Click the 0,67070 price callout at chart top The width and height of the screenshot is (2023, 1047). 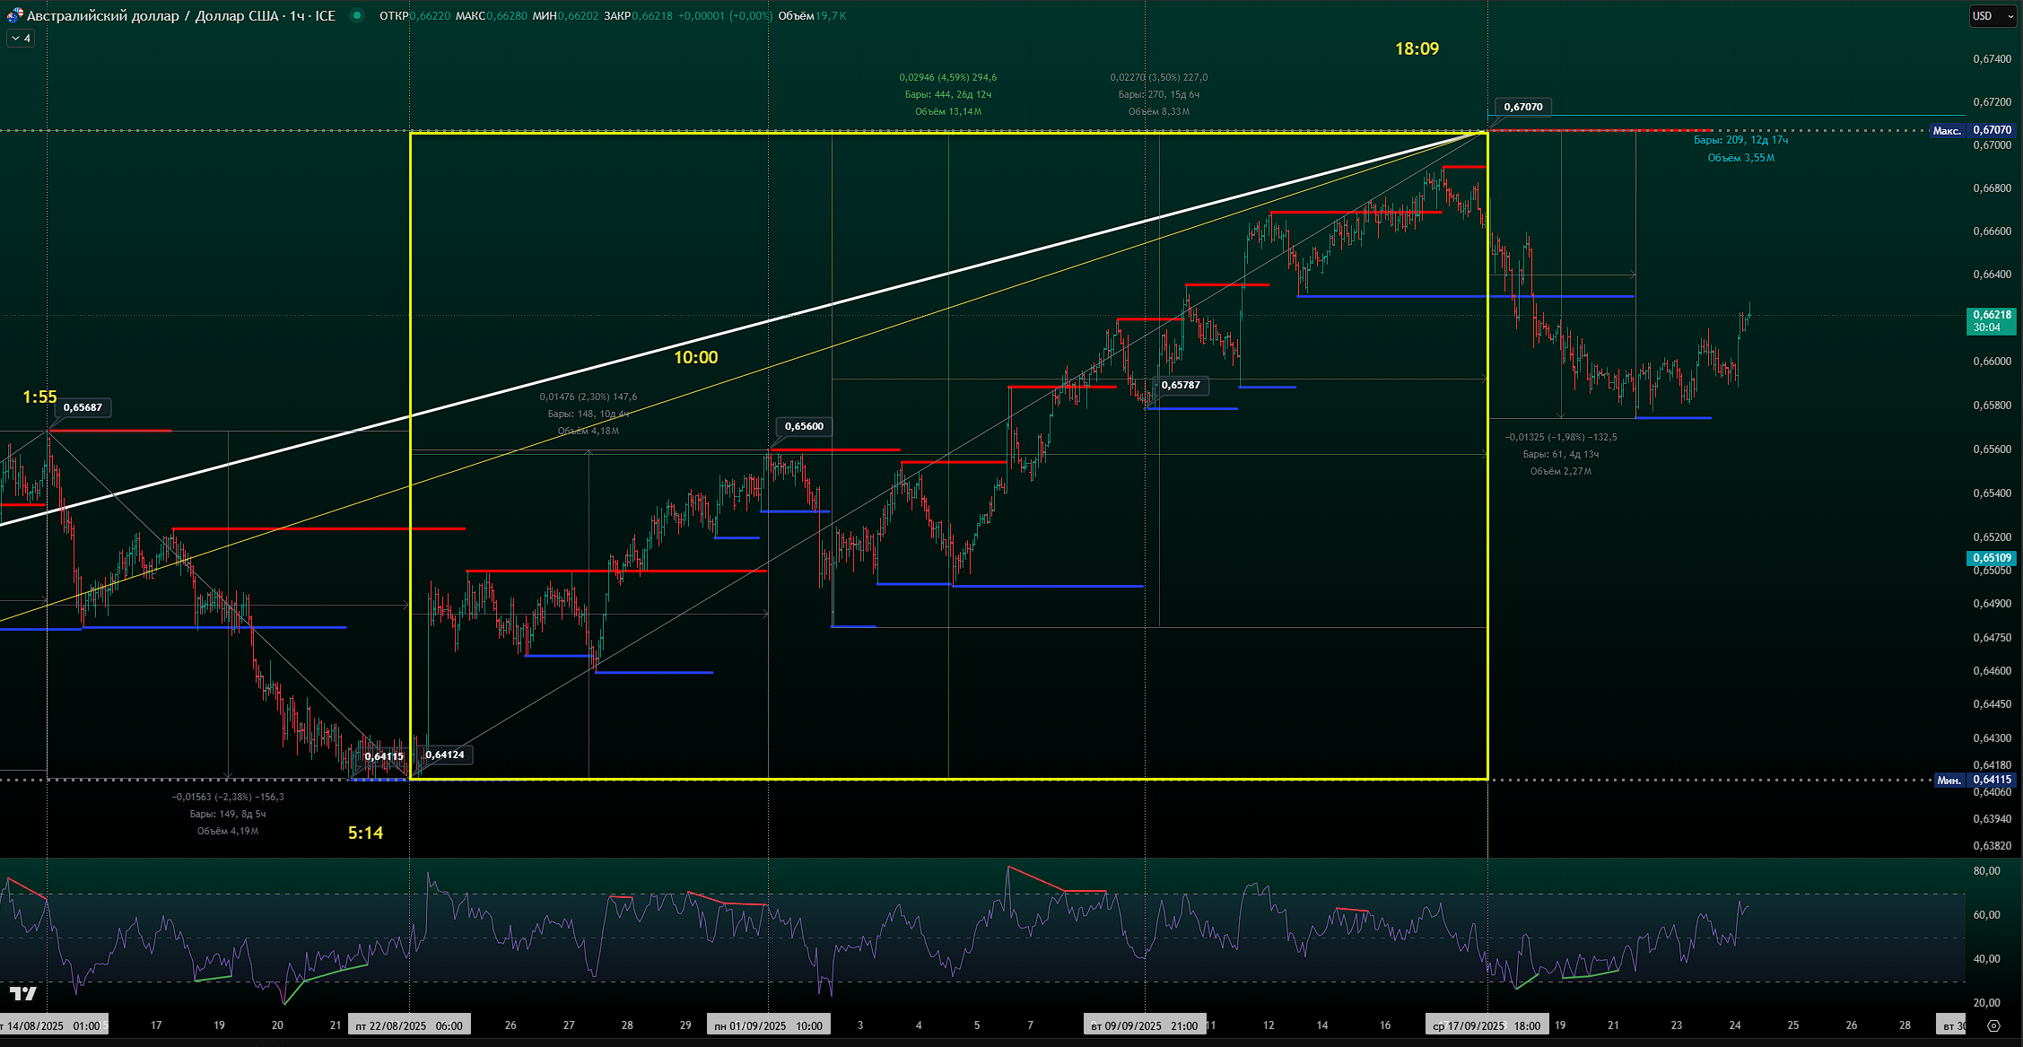coord(1522,107)
